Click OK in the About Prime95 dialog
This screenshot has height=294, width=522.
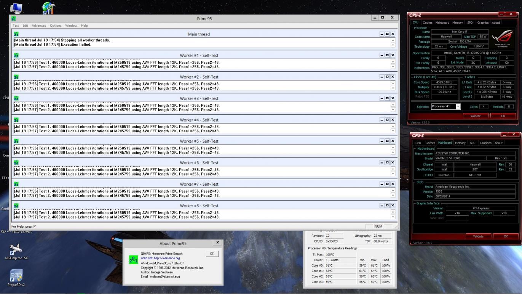[x=212, y=254]
